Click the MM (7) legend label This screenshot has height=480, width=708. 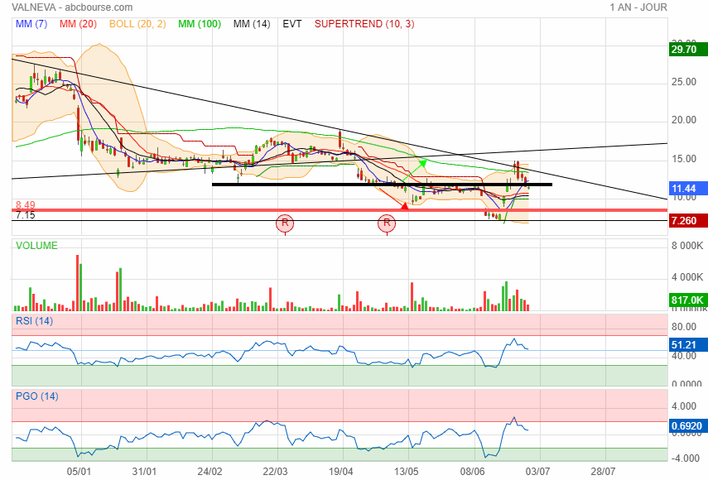point(31,24)
